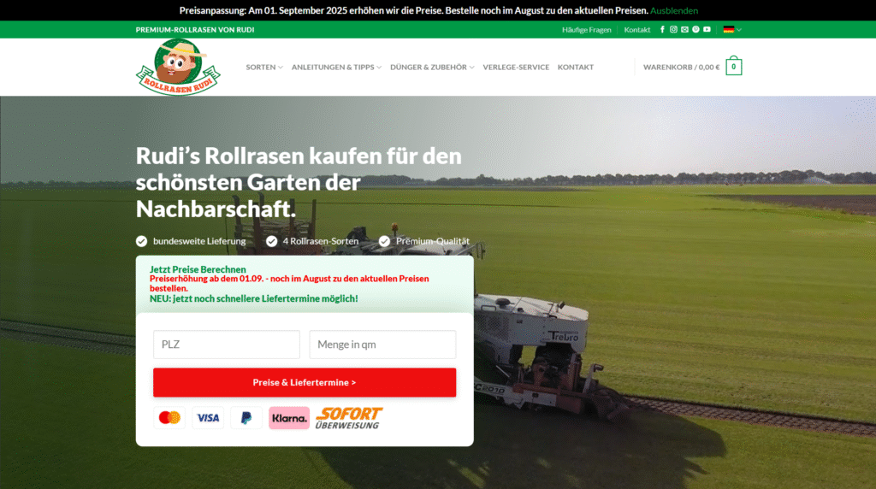
Task: Click checkmark icon beside 4 Rollrasen-Sorten
Action: point(271,241)
